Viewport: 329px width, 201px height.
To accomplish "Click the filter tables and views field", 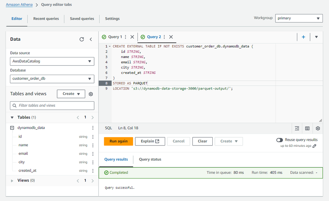I will (52, 105).
